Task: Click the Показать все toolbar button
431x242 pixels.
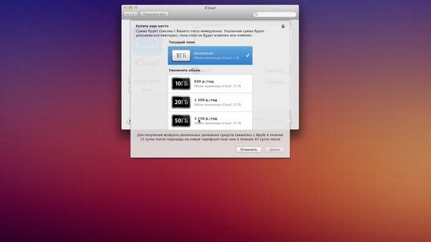Action: [x=154, y=14]
